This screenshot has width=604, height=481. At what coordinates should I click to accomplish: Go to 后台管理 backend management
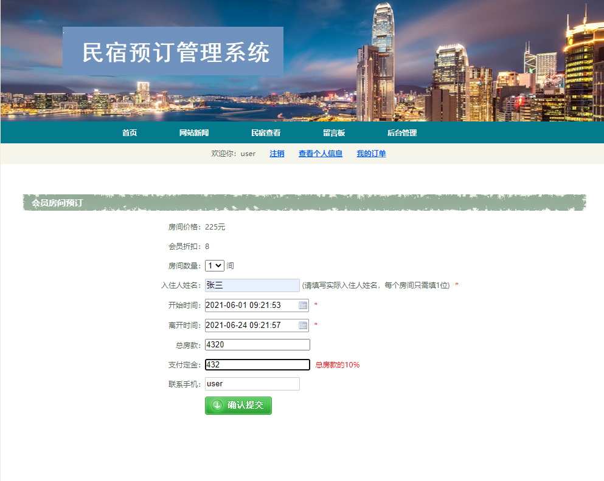point(401,132)
